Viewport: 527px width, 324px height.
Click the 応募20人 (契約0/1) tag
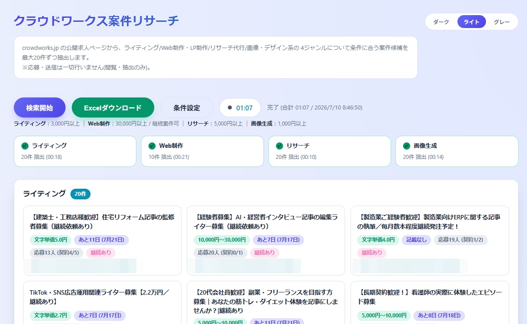[x=220, y=252]
